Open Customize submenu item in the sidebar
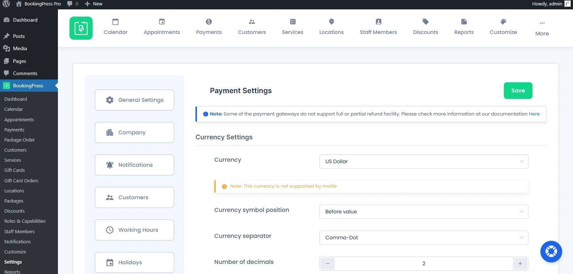The image size is (573, 274). click(x=15, y=252)
